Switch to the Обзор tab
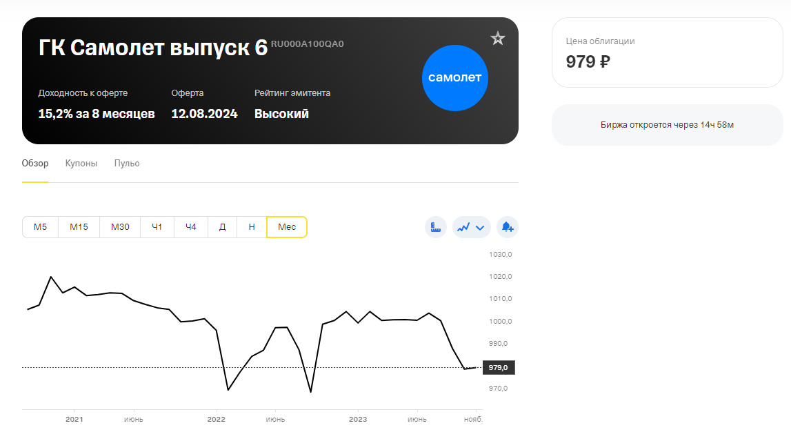The width and height of the screenshot is (791, 439). click(x=35, y=163)
